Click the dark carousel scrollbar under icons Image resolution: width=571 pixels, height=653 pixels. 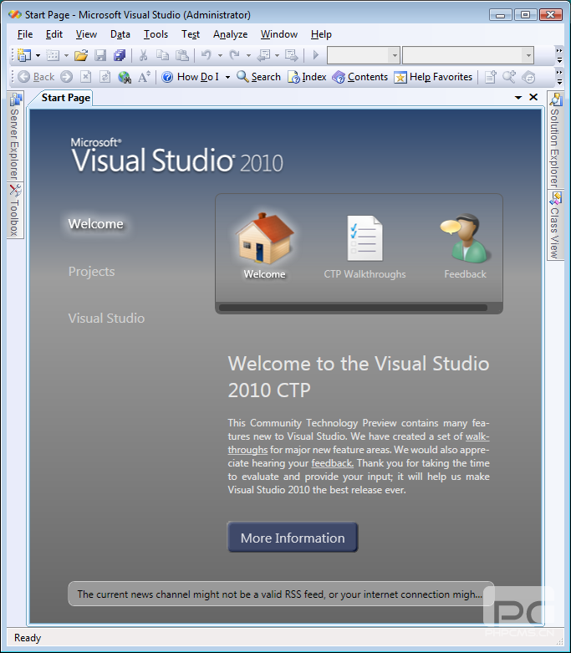pos(353,308)
